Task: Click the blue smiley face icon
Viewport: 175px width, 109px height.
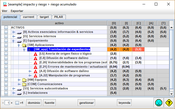Action: coord(159,103)
